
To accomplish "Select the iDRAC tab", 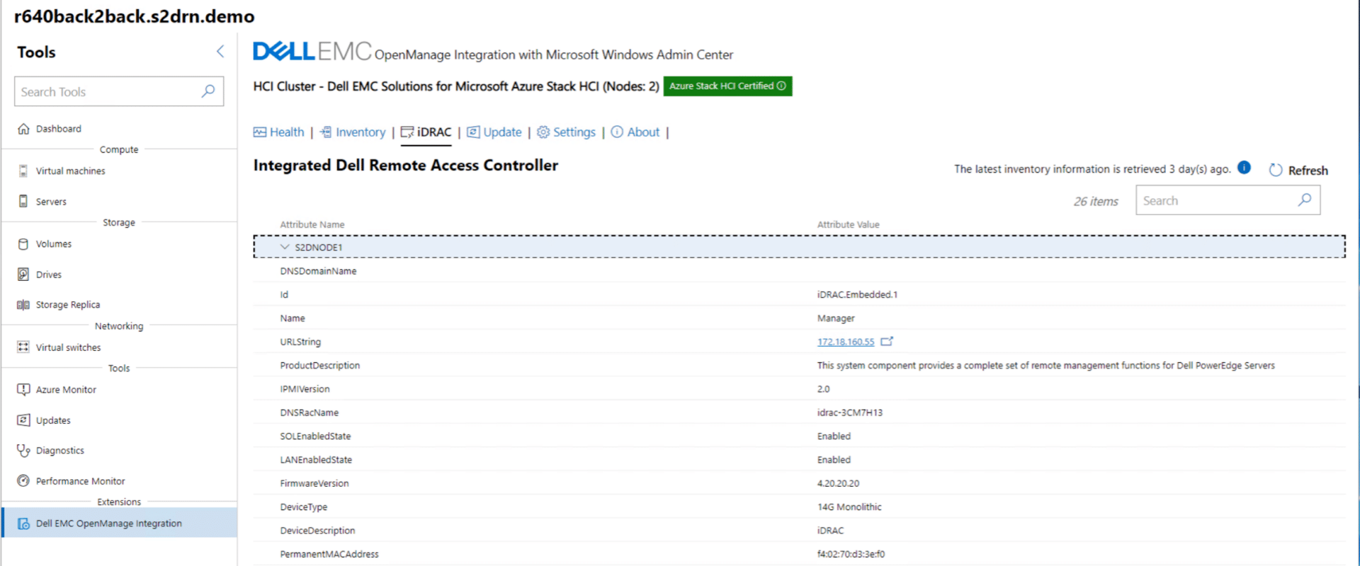I will click(x=426, y=132).
